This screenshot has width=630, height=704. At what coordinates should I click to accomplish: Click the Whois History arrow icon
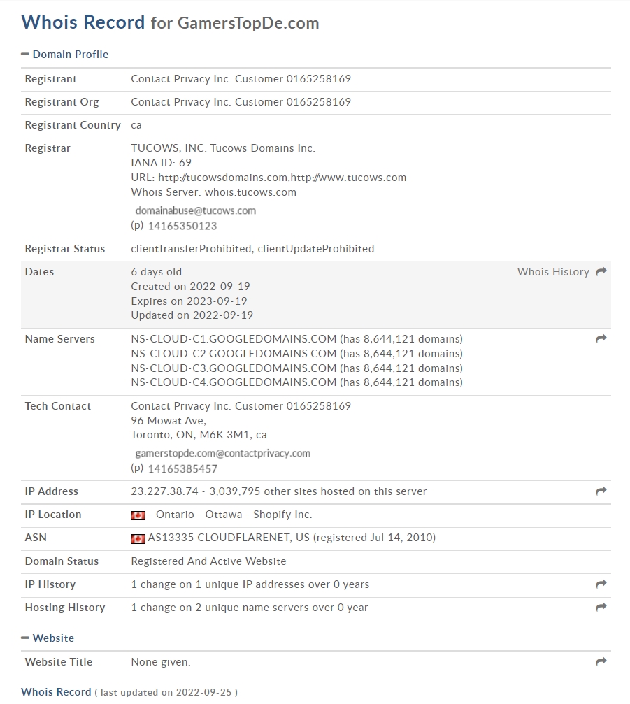[x=601, y=272]
